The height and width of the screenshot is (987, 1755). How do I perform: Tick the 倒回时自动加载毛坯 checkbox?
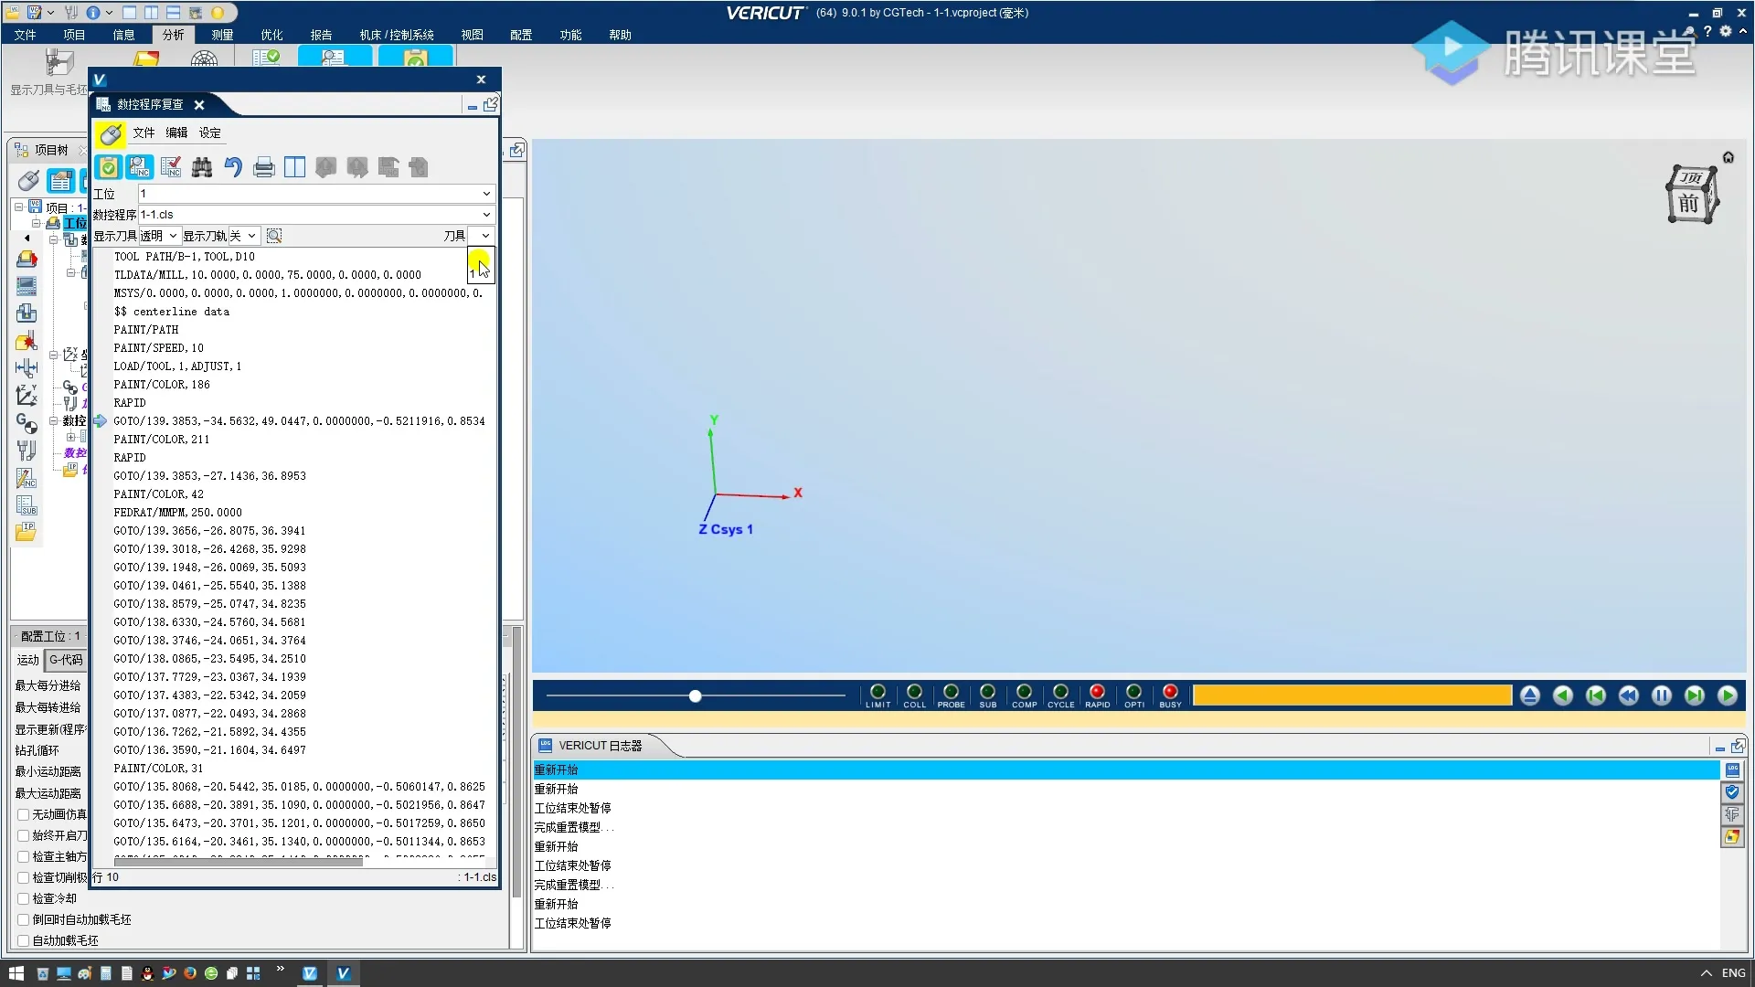(x=24, y=919)
